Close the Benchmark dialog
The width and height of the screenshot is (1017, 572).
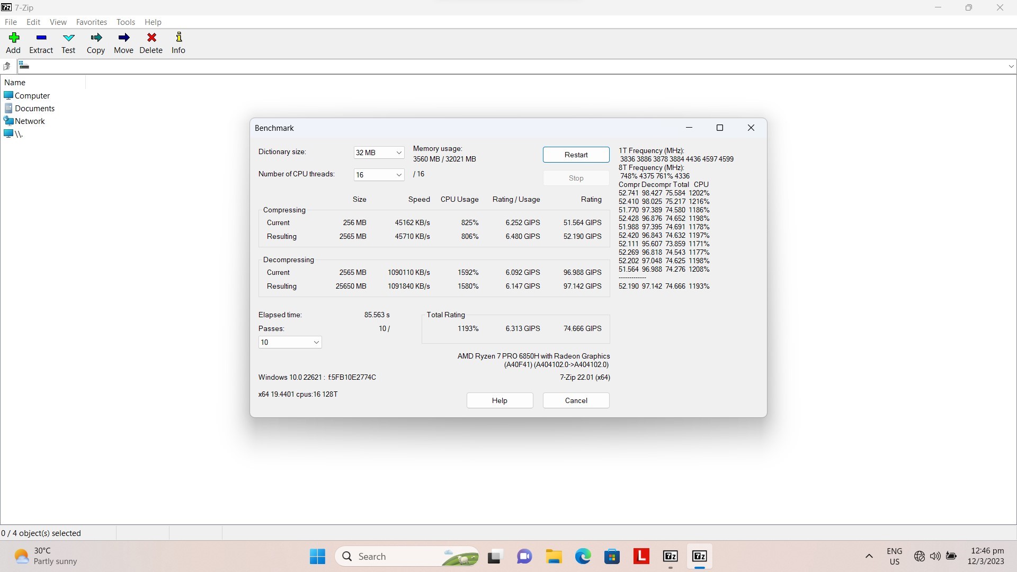751,128
